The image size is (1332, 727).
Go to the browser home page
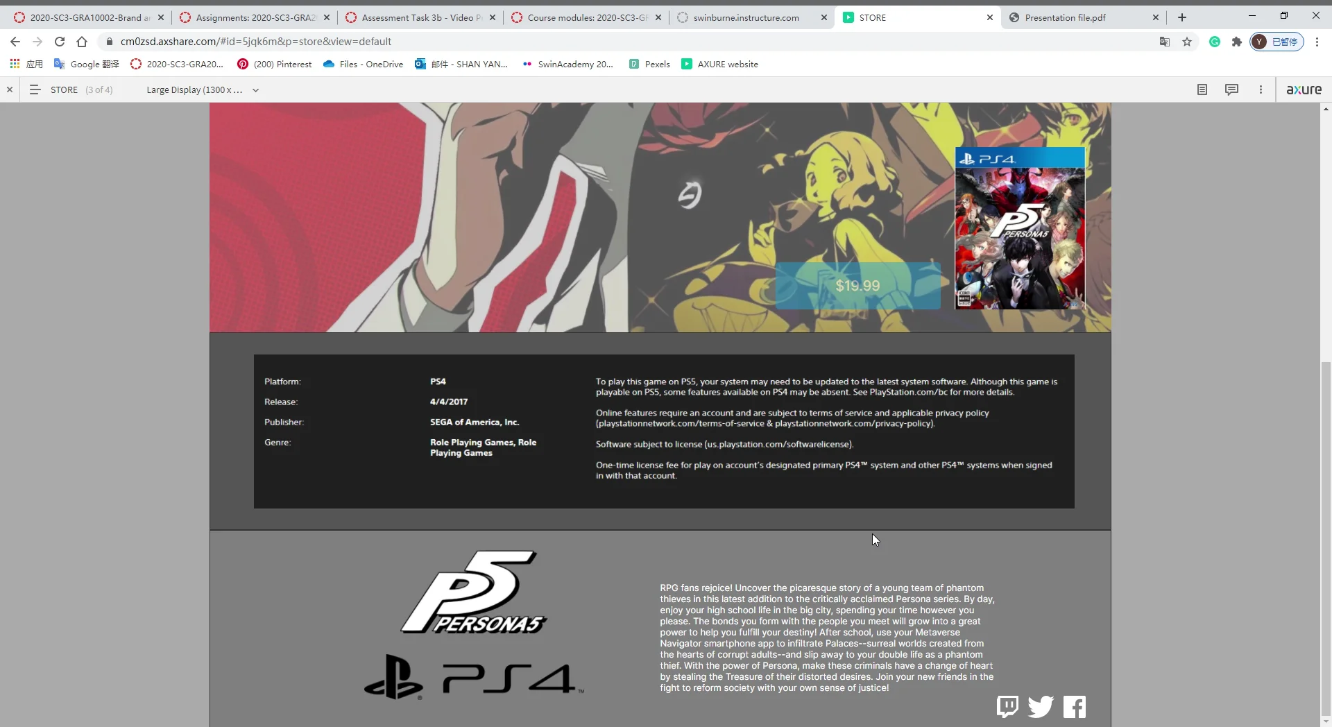point(82,42)
